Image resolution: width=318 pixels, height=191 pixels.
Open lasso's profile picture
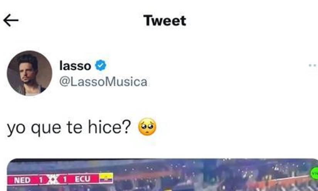point(29,73)
